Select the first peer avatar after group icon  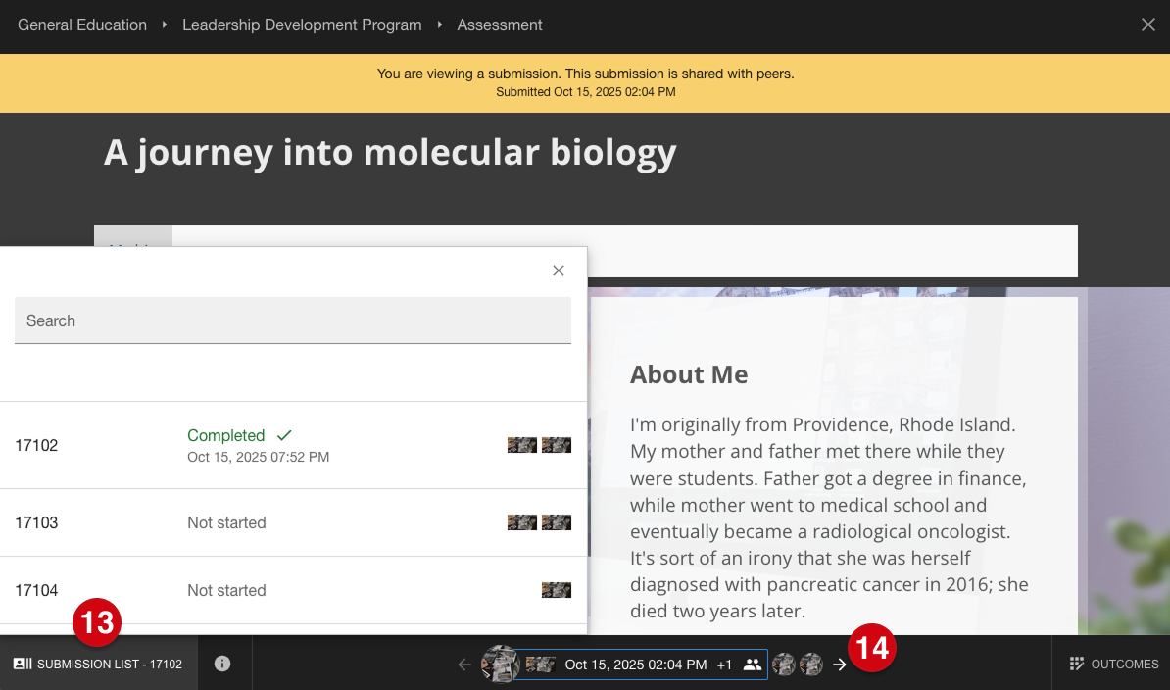(784, 664)
